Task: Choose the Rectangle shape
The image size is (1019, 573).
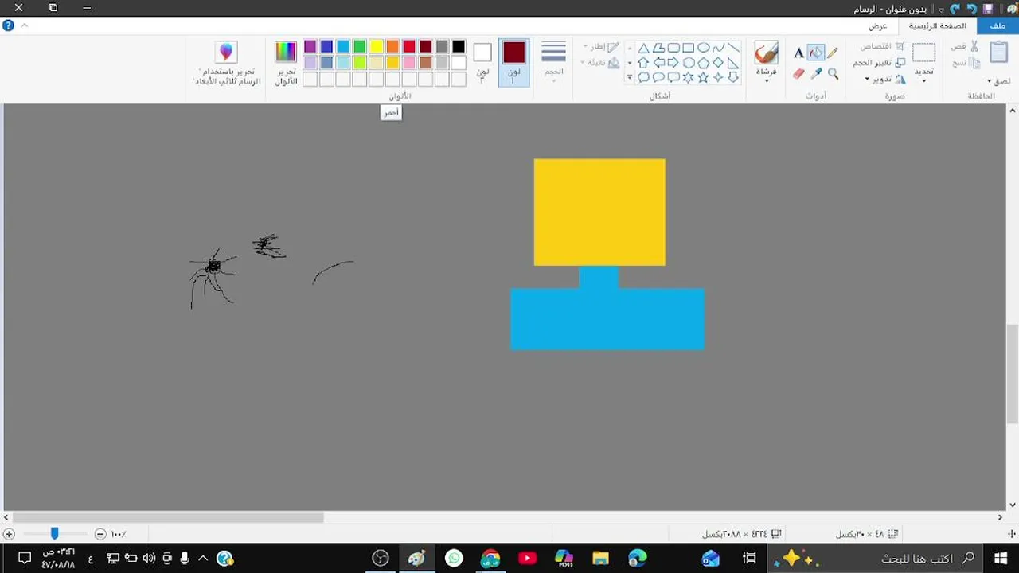Action: click(689, 48)
